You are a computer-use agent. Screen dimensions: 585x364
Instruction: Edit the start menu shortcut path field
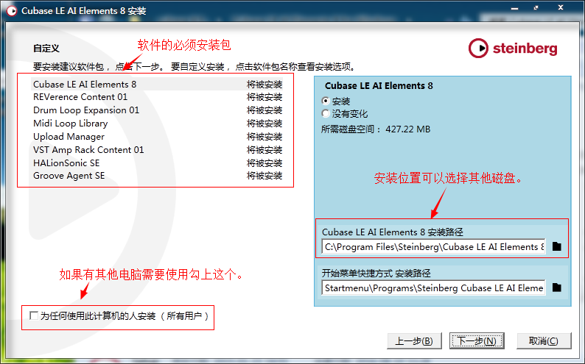click(433, 288)
